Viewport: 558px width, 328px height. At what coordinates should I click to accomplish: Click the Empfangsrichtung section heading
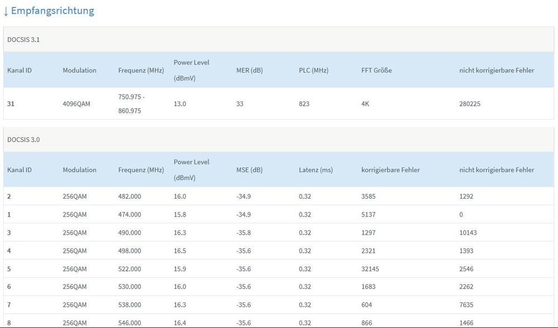[49, 11]
